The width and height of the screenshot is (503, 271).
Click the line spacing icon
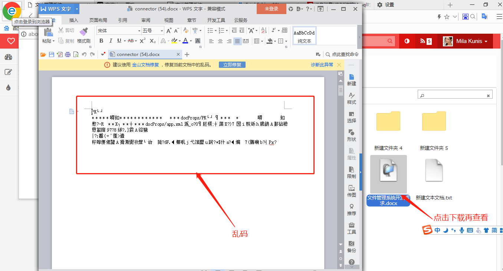pyautogui.click(x=257, y=41)
